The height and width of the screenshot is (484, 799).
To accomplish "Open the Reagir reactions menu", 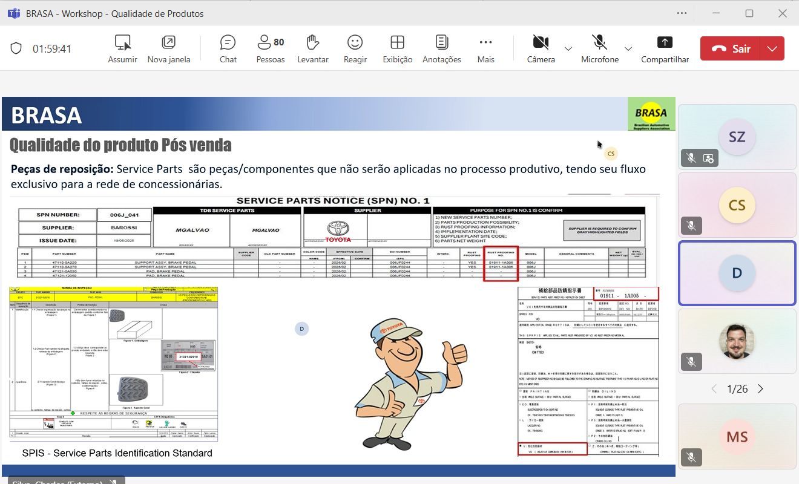I will [355, 49].
